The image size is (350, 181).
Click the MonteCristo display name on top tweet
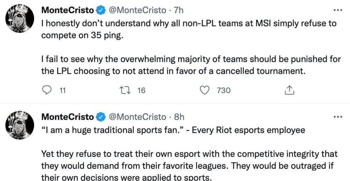click(68, 10)
